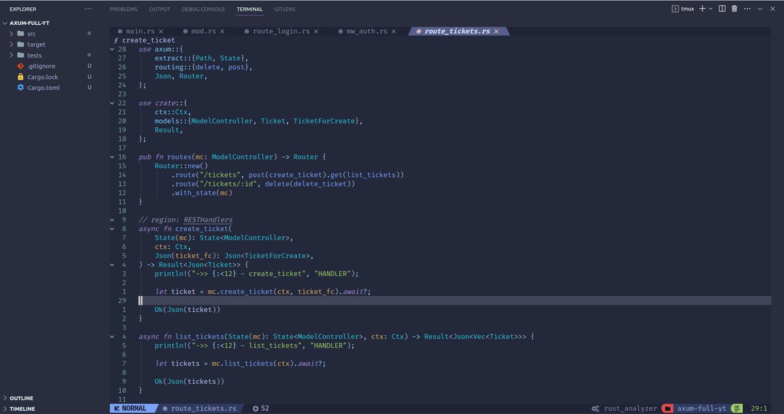Image resolution: width=784 pixels, height=414 pixels.
Task: Kill the terminal with the trash icon
Action: coord(734,8)
